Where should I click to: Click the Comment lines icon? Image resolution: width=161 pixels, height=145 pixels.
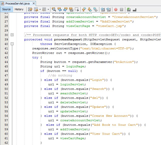129,9
